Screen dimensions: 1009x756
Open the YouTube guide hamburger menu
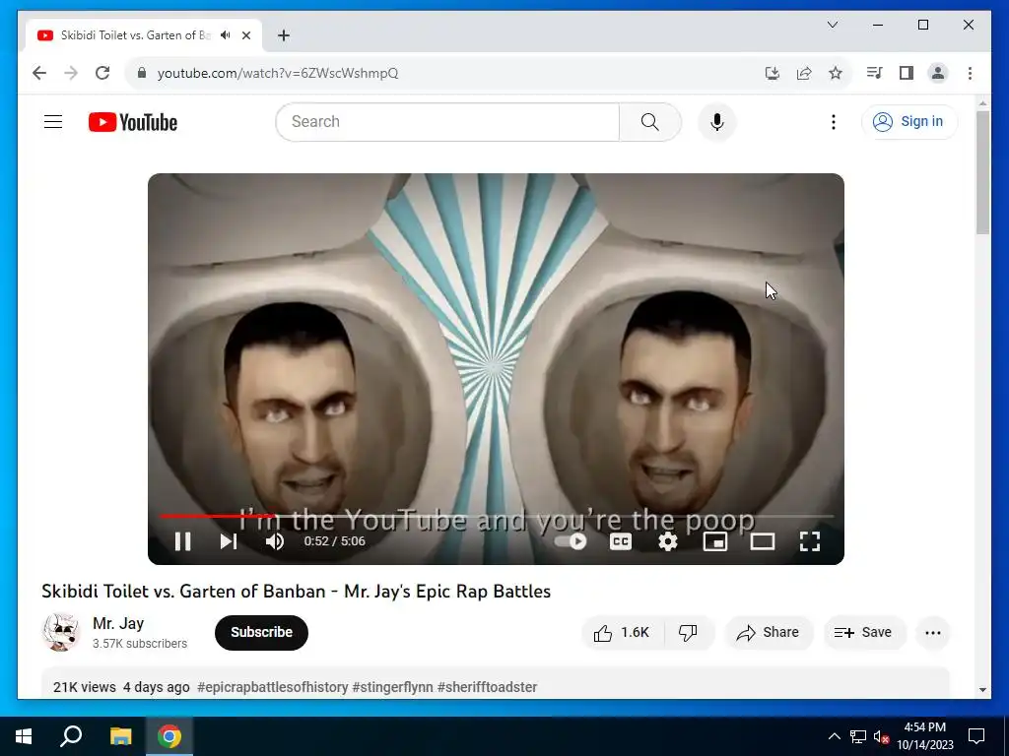coord(53,121)
